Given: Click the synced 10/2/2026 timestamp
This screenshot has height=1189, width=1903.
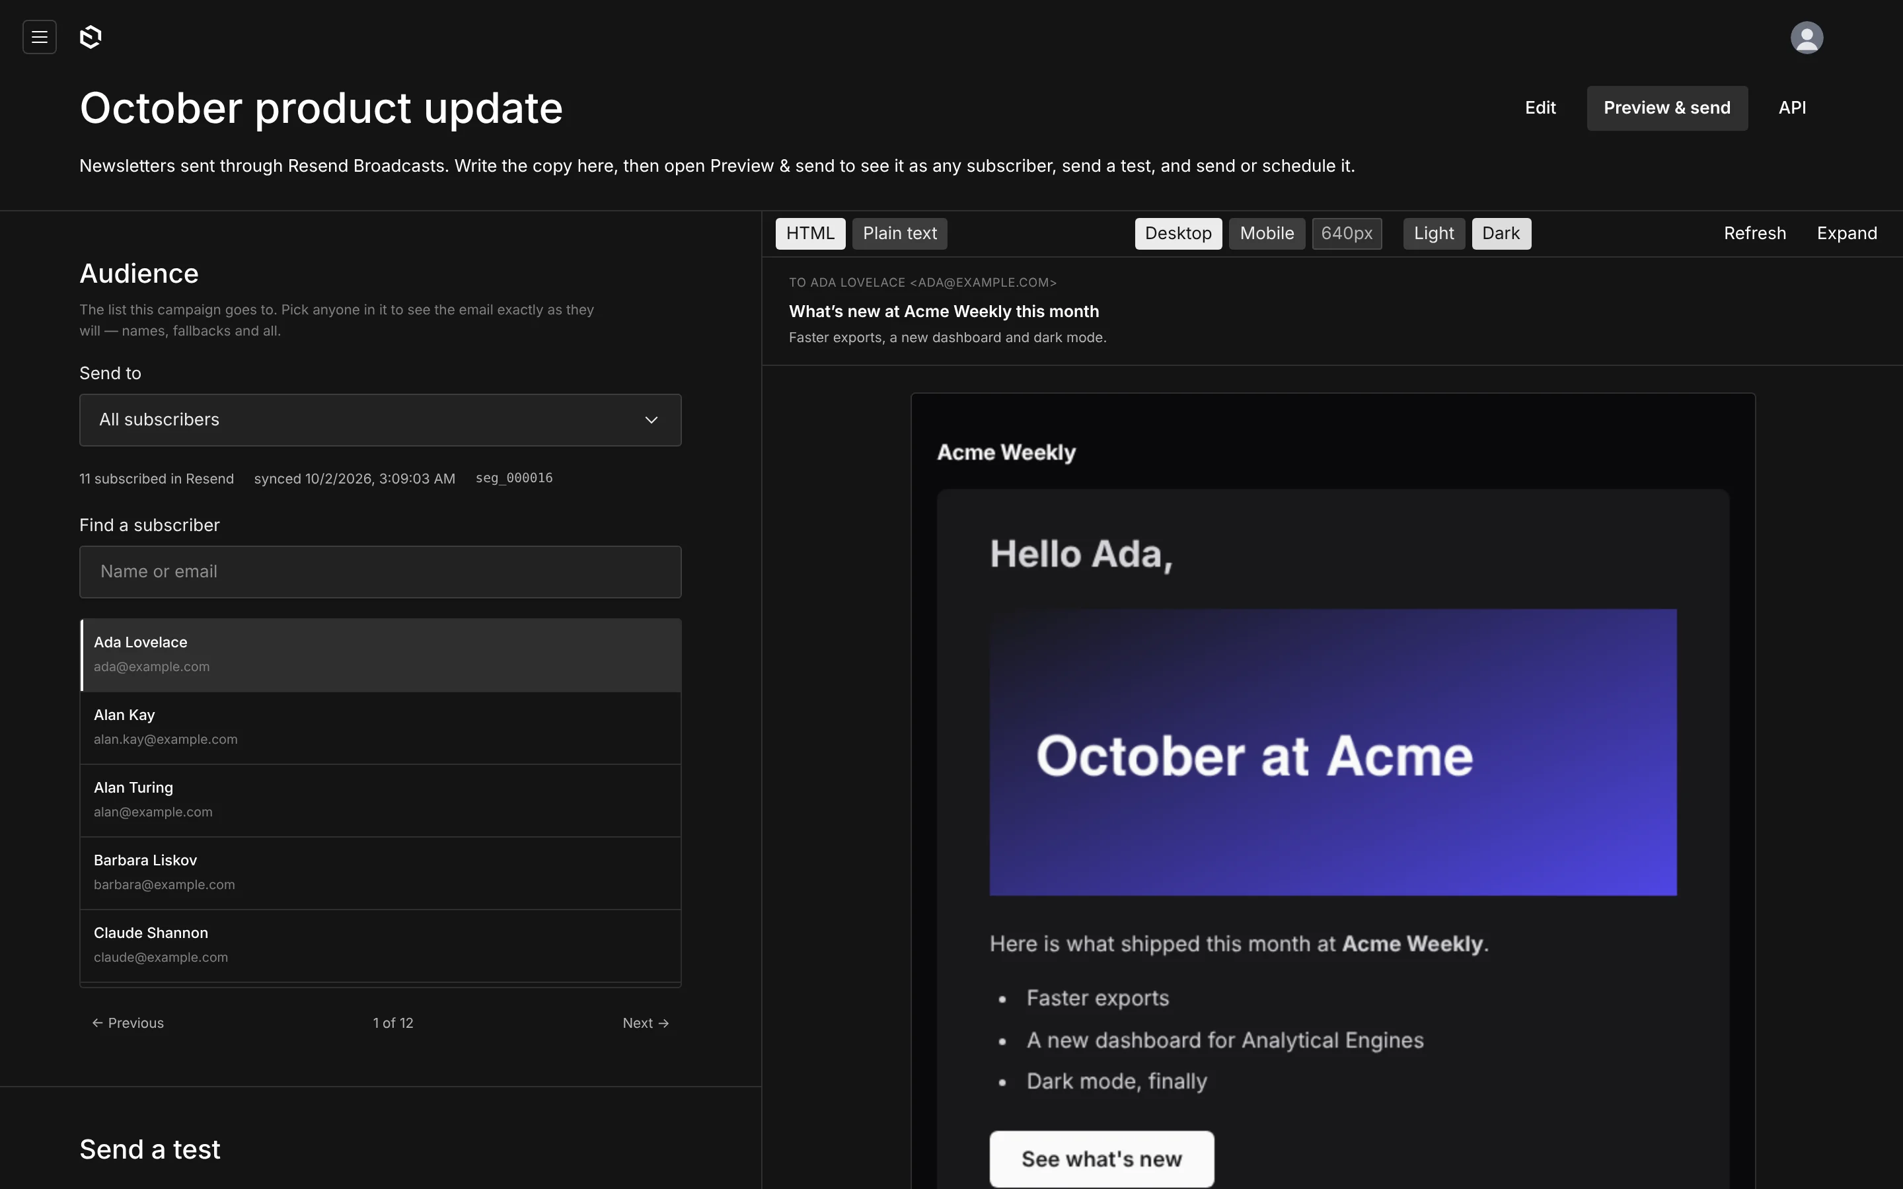Looking at the screenshot, I should [x=355, y=479].
